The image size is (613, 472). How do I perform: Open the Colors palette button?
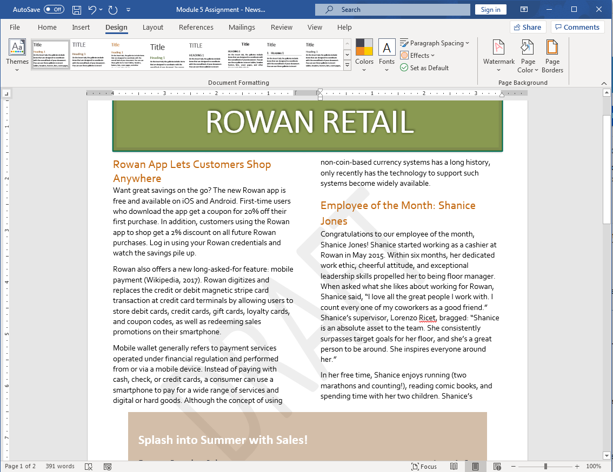[364, 55]
